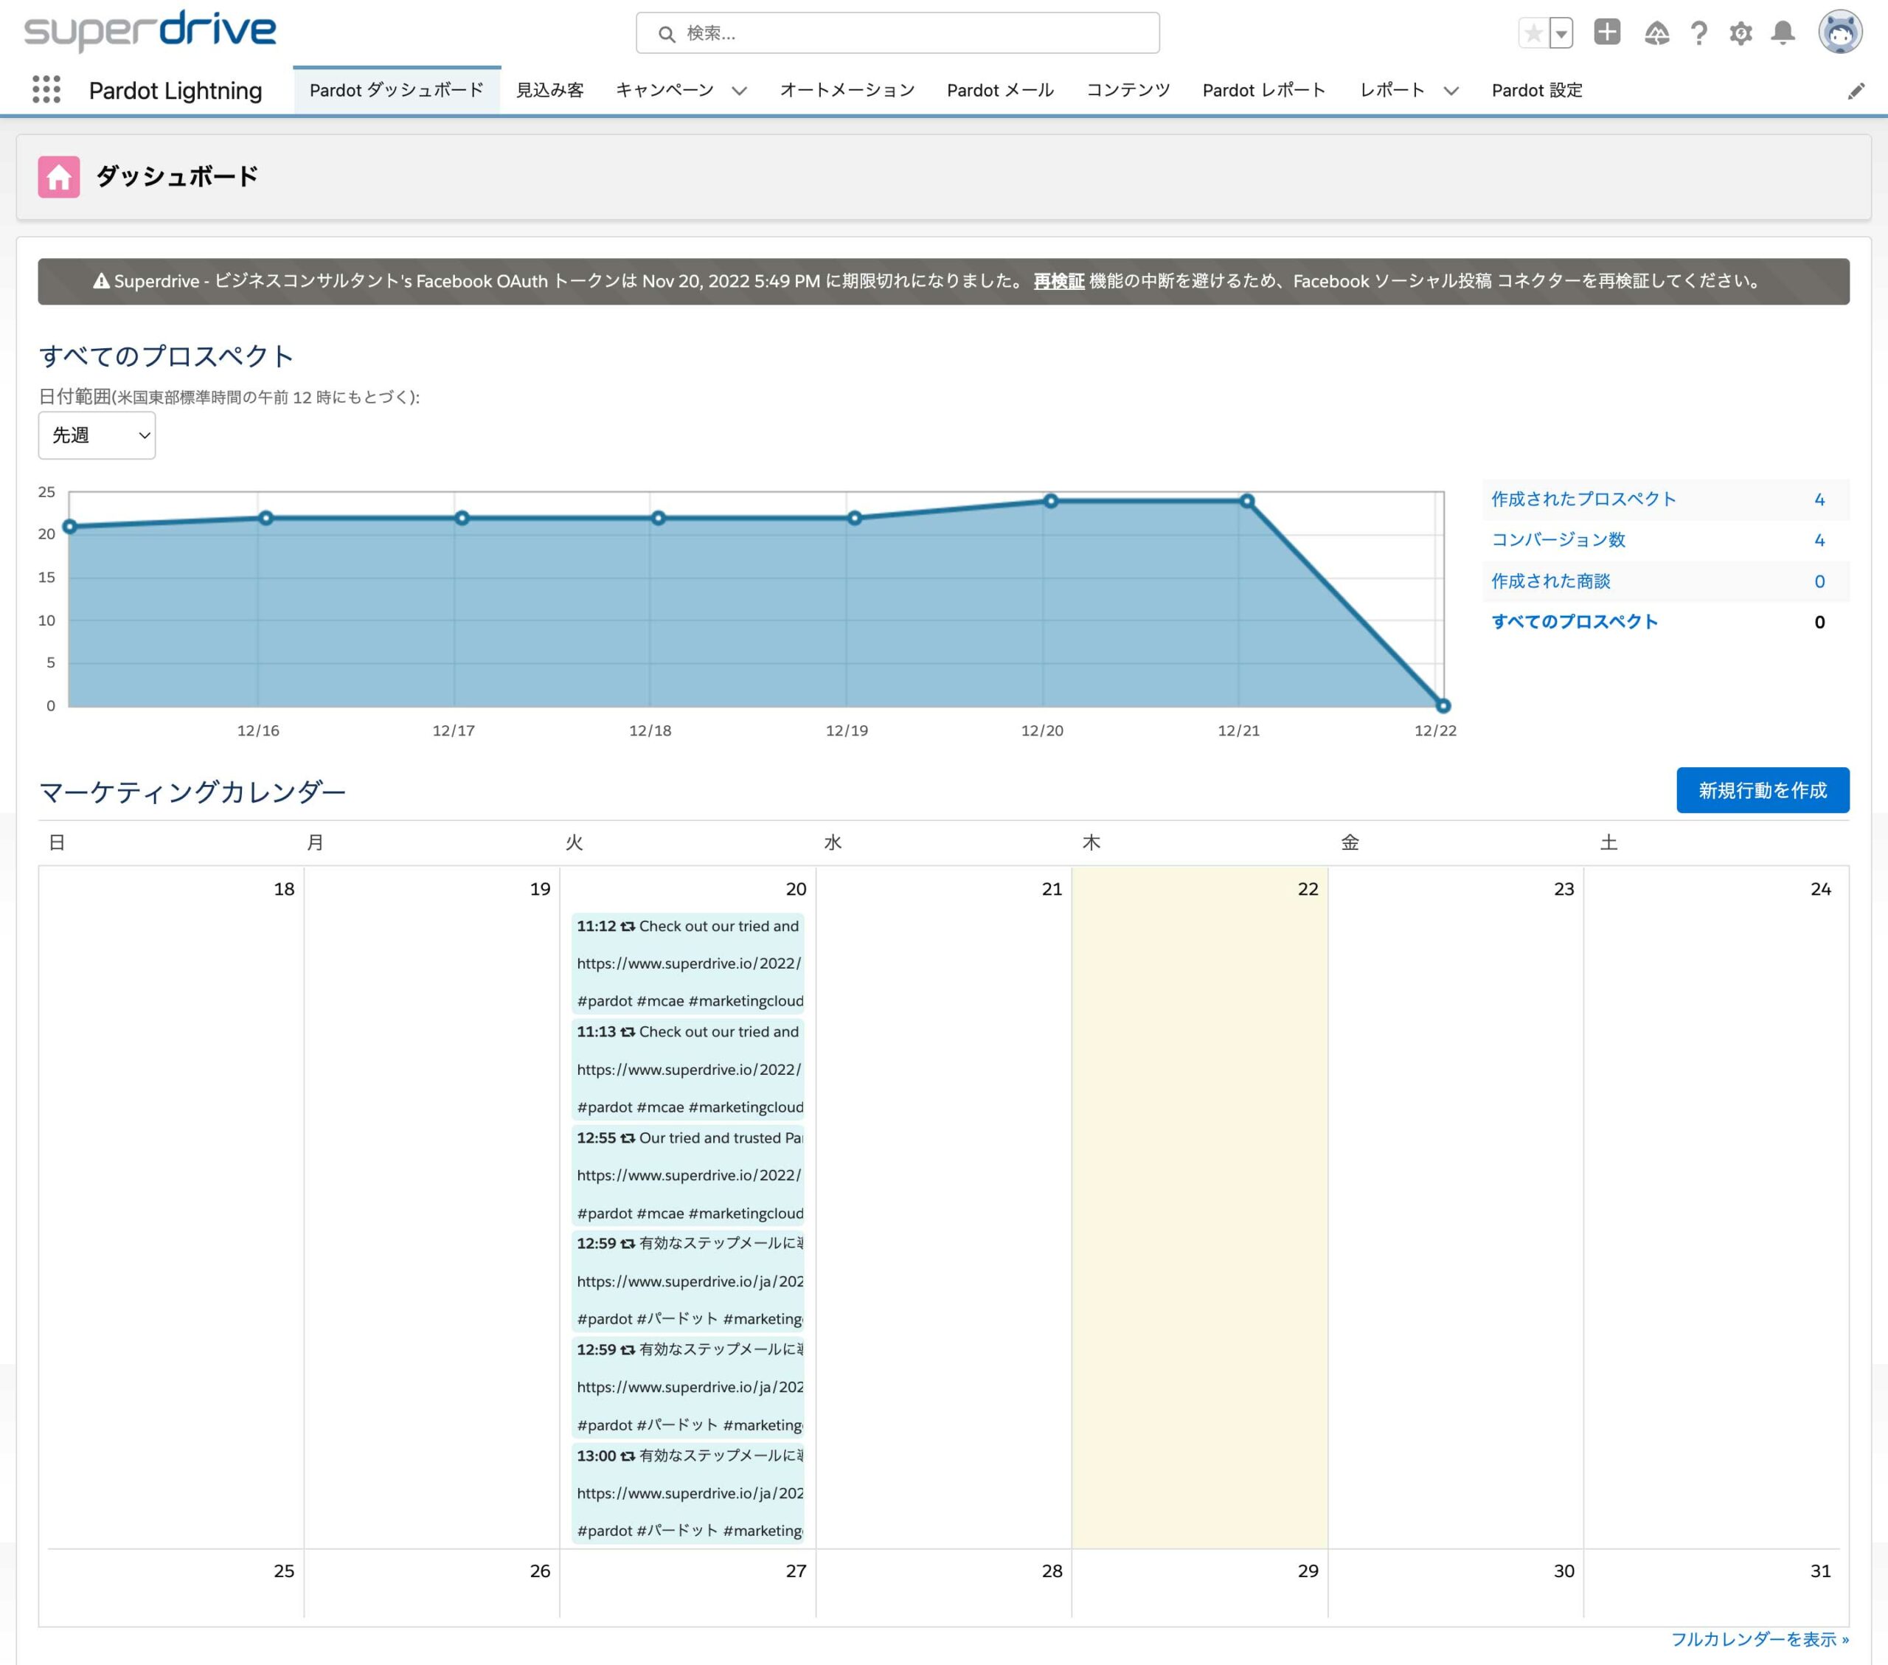The image size is (1888, 1665).
Task: Click the 再検証 link in the warning banner
Action: point(1058,281)
